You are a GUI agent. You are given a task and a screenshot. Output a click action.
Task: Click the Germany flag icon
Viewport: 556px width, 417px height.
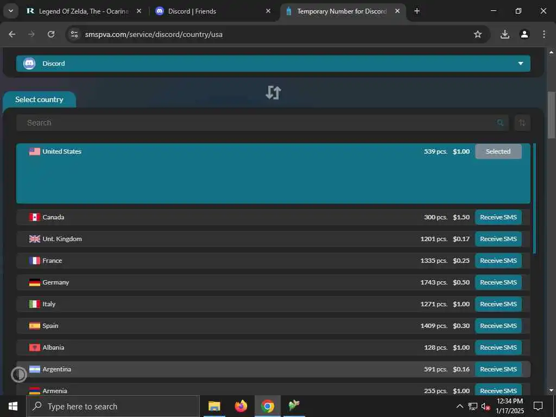coord(34,282)
